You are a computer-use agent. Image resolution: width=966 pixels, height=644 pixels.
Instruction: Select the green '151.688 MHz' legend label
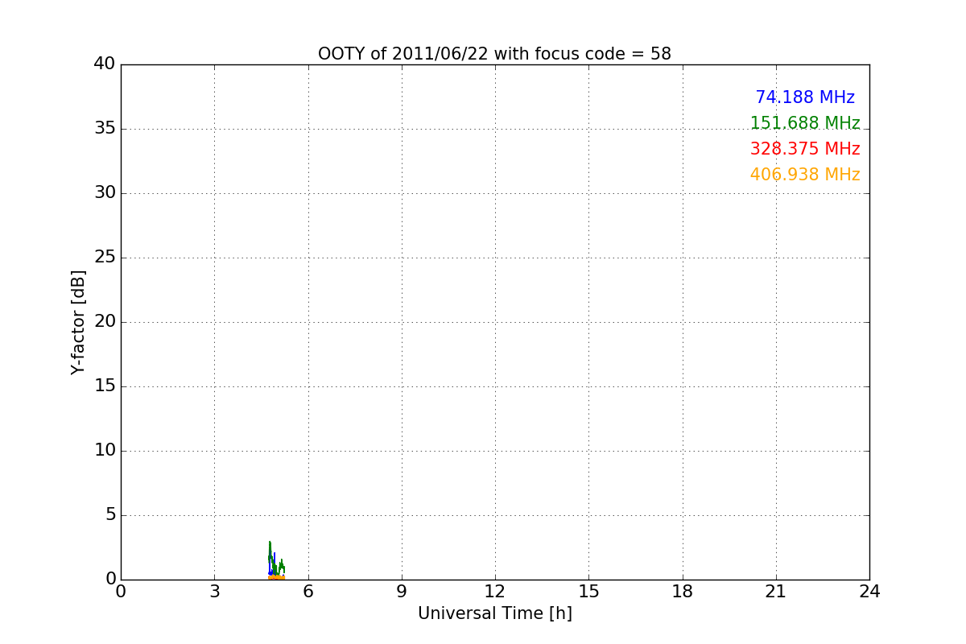pyautogui.click(x=805, y=123)
